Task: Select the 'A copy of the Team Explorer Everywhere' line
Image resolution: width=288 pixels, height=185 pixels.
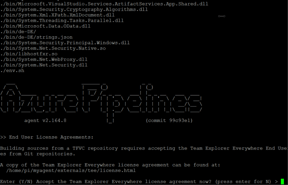Action: (x=110, y=165)
